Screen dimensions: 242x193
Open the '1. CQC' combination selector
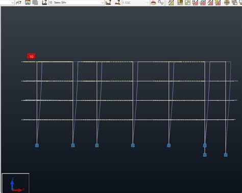pyautogui.click(x=136, y=3)
